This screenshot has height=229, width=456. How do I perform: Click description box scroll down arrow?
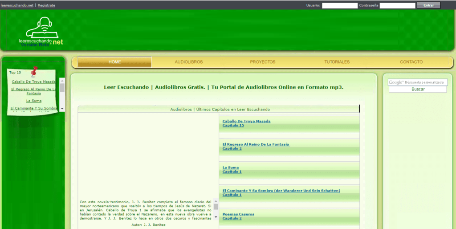(x=216, y=217)
